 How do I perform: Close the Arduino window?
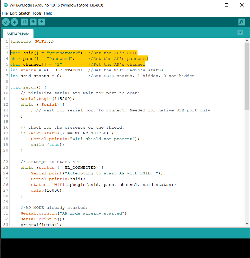[x=242, y=5]
